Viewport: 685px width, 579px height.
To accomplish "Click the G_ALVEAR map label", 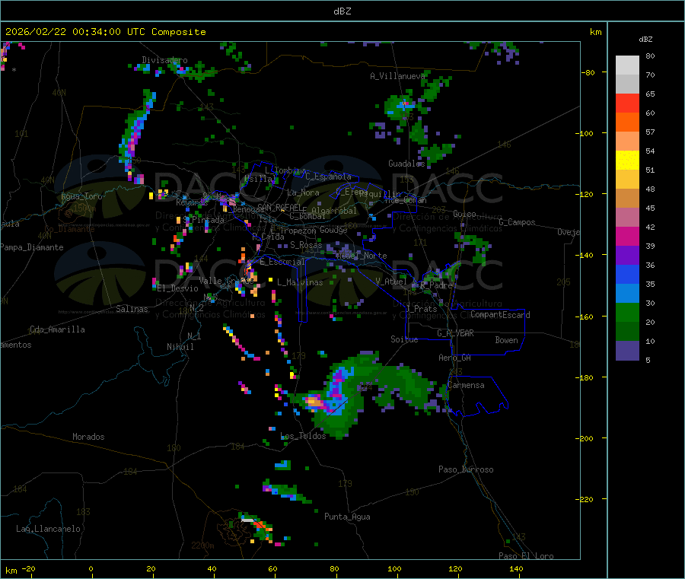I will 455,333.
